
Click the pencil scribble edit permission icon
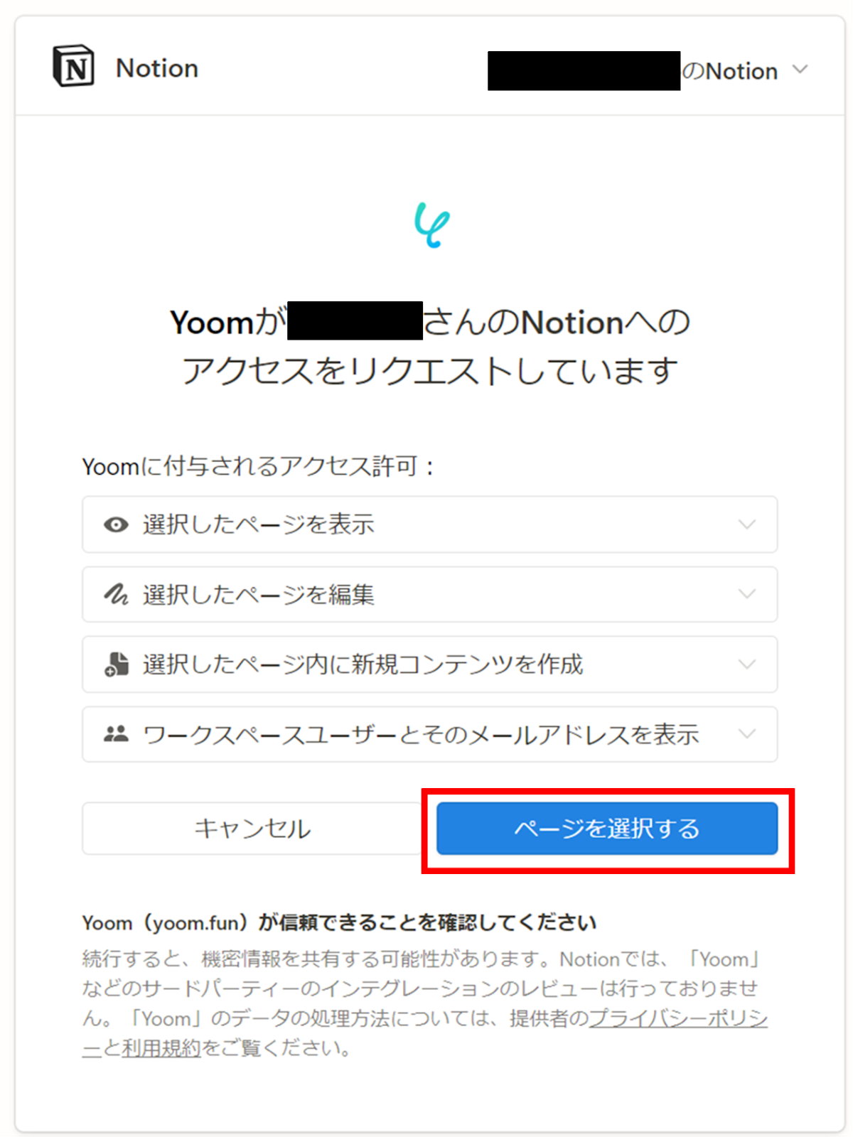[116, 594]
